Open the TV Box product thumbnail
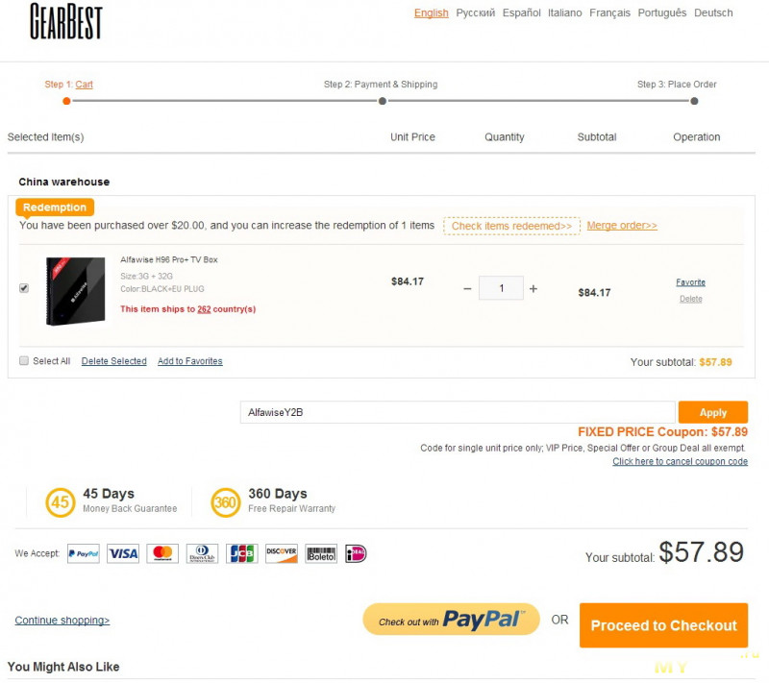Image resolution: width=769 pixels, height=683 pixels. pos(76,290)
